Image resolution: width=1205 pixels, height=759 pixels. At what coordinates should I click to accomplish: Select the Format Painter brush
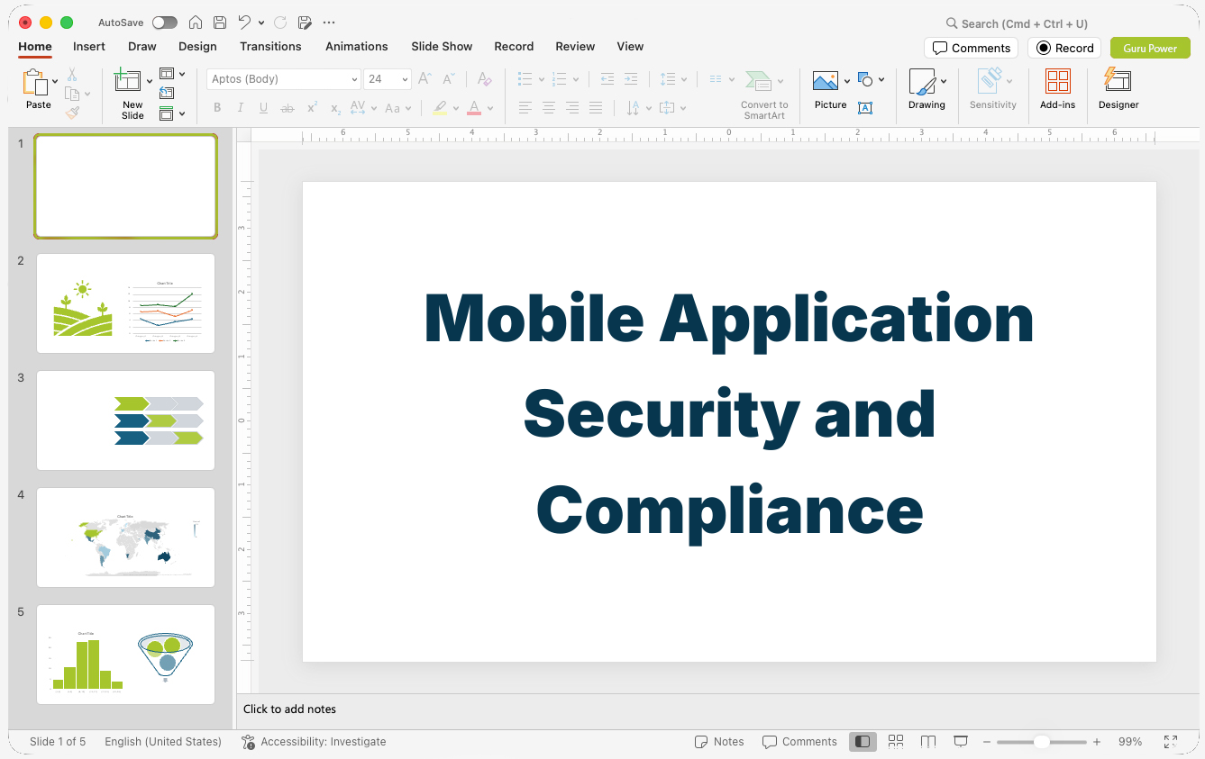click(72, 113)
